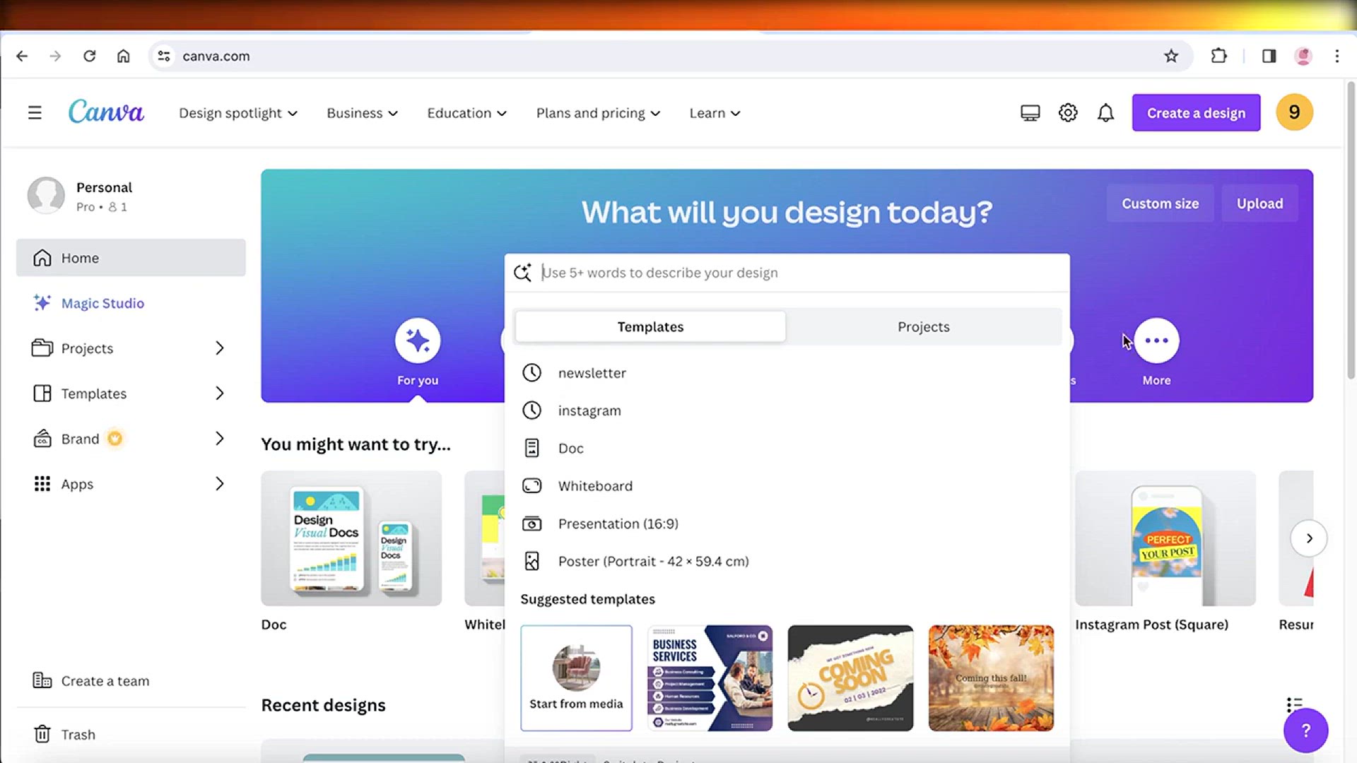1357x763 pixels.
Task: Click the Upload button
Action: click(1259, 203)
